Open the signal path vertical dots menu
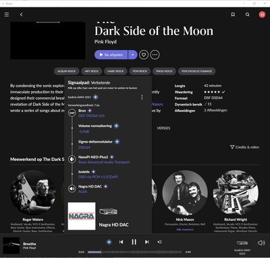 pyautogui.click(x=142, y=97)
